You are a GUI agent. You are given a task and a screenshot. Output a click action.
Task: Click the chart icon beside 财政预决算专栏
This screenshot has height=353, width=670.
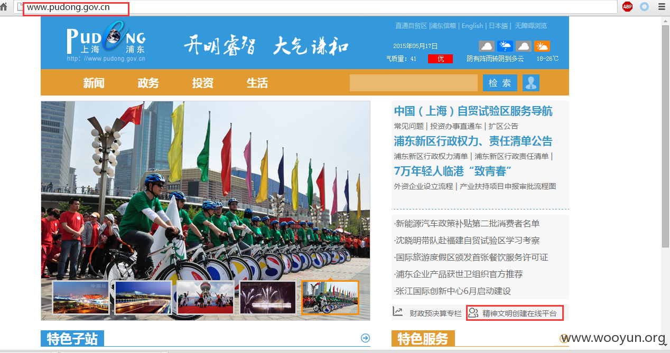tap(398, 312)
